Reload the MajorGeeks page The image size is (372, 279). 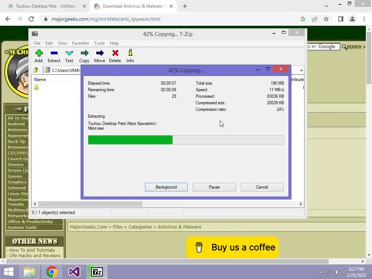click(x=31, y=19)
